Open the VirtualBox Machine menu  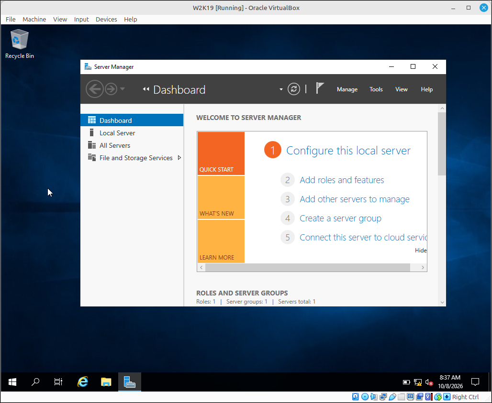[34, 20]
